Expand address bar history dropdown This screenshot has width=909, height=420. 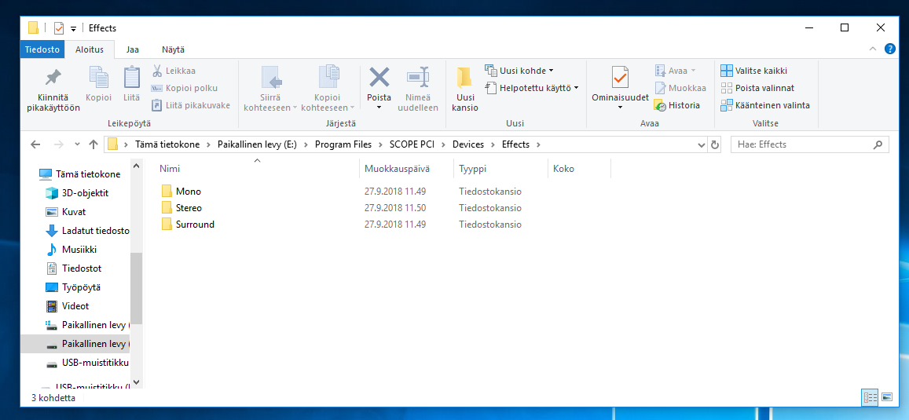[702, 144]
